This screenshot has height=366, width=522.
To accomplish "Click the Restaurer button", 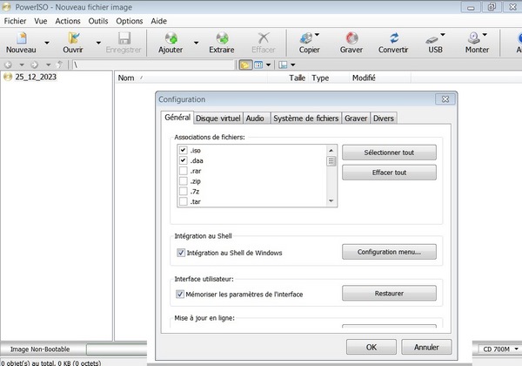I will pyautogui.click(x=389, y=294).
